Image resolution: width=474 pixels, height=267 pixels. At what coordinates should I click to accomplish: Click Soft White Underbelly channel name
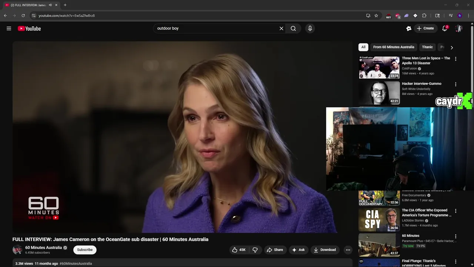pos(416,89)
